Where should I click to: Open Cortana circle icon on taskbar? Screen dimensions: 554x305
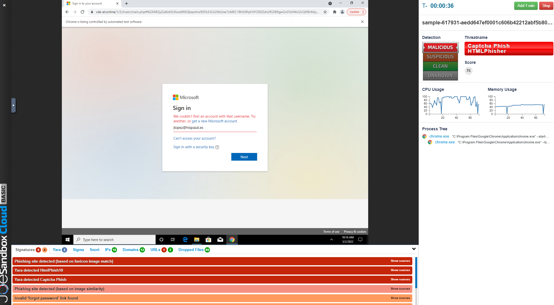161,240
